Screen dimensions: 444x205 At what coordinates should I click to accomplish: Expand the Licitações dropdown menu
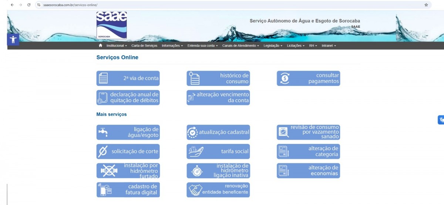click(296, 46)
